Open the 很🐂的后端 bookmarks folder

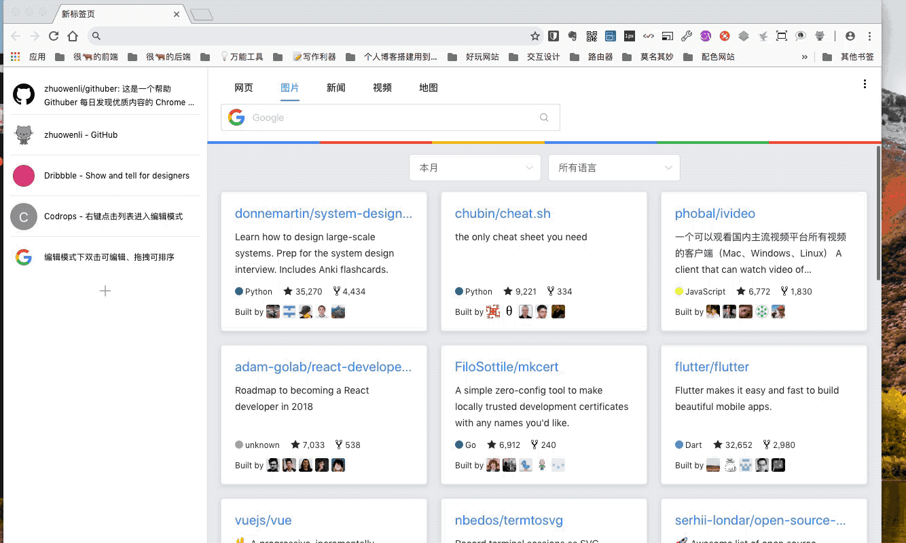[x=159, y=57]
